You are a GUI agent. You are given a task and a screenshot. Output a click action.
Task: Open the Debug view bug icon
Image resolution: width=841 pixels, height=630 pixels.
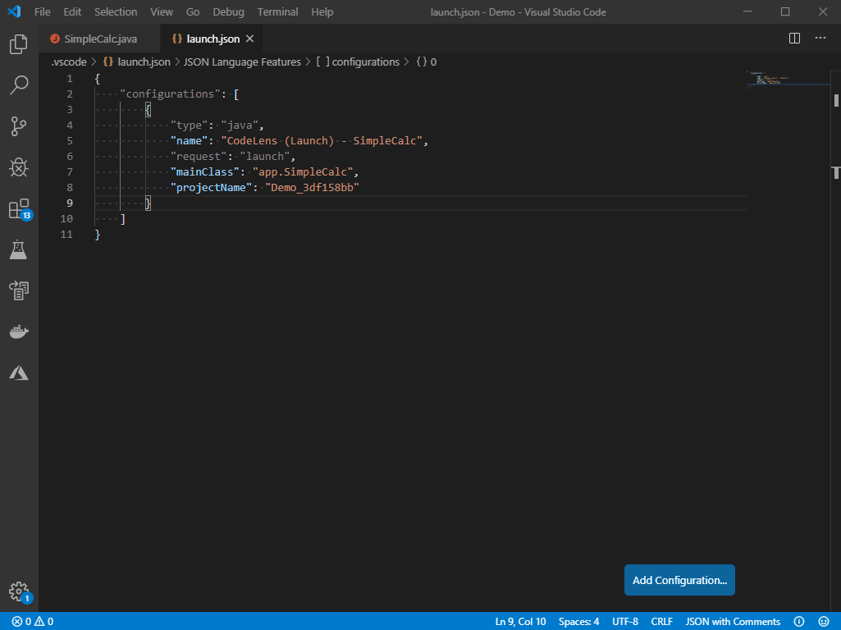[19, 167]
